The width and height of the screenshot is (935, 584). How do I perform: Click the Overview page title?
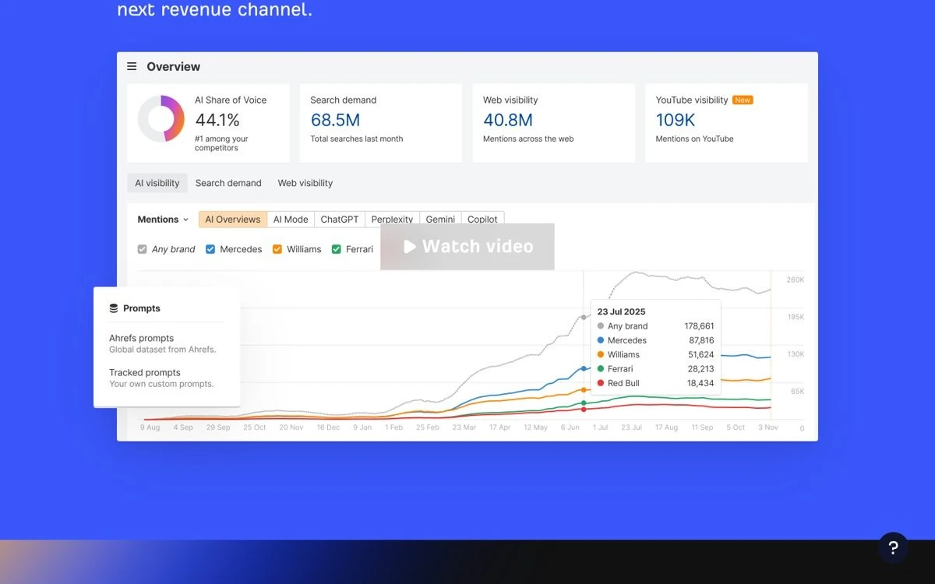[174, 67]
